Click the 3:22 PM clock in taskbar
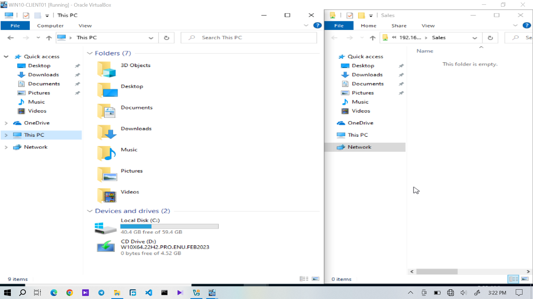The image size is (533, 299). (x=497, y=293)
